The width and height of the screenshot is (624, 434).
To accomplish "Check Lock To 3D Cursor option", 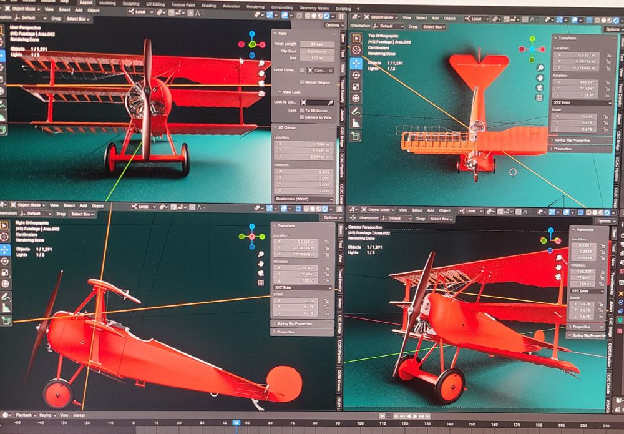I will click(301, 111).
